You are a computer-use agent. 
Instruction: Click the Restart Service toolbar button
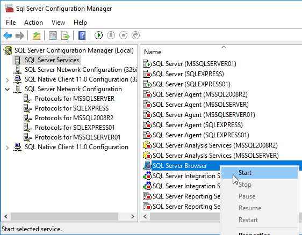coord(135,35)
